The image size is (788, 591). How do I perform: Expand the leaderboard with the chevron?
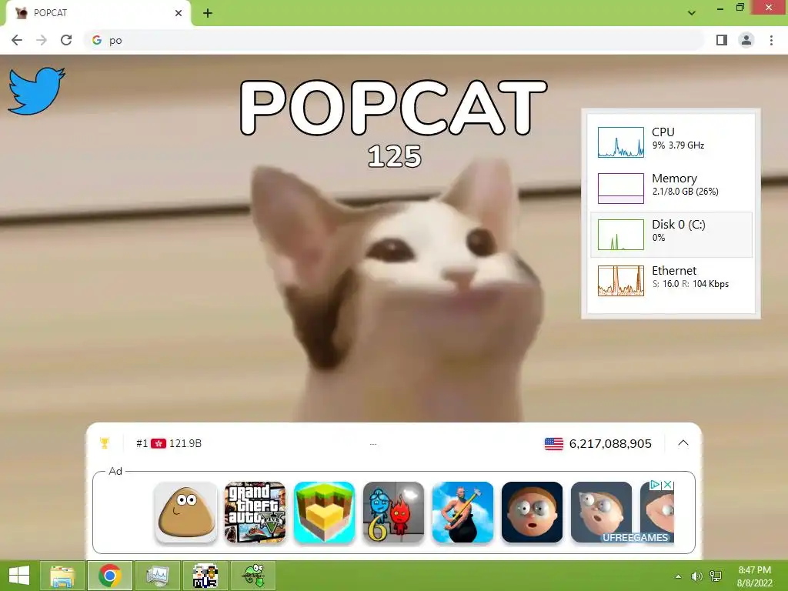click(x=683, y=443)
